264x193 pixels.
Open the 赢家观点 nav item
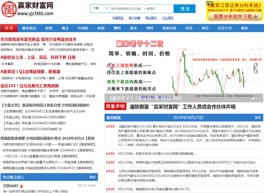29,28
